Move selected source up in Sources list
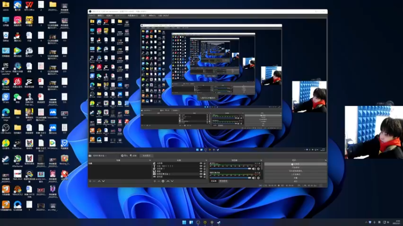Image resolution: width=403 pixels, height=226 pixels. pyautogui.click(x=168, y=181)
